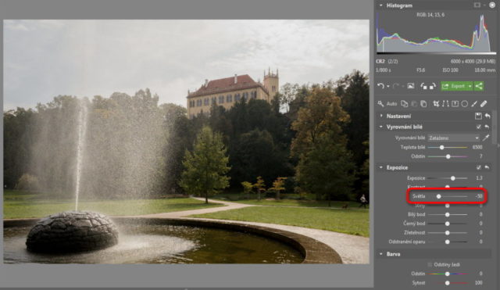500x290 pixels.
Task: Open the Export dropdown arrow
Action: click(470, 86)
